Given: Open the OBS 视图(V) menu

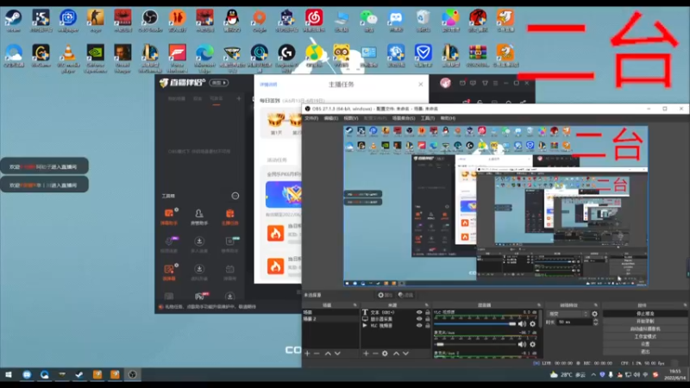Looking at the screenshot, I should [x=350, y=118].
